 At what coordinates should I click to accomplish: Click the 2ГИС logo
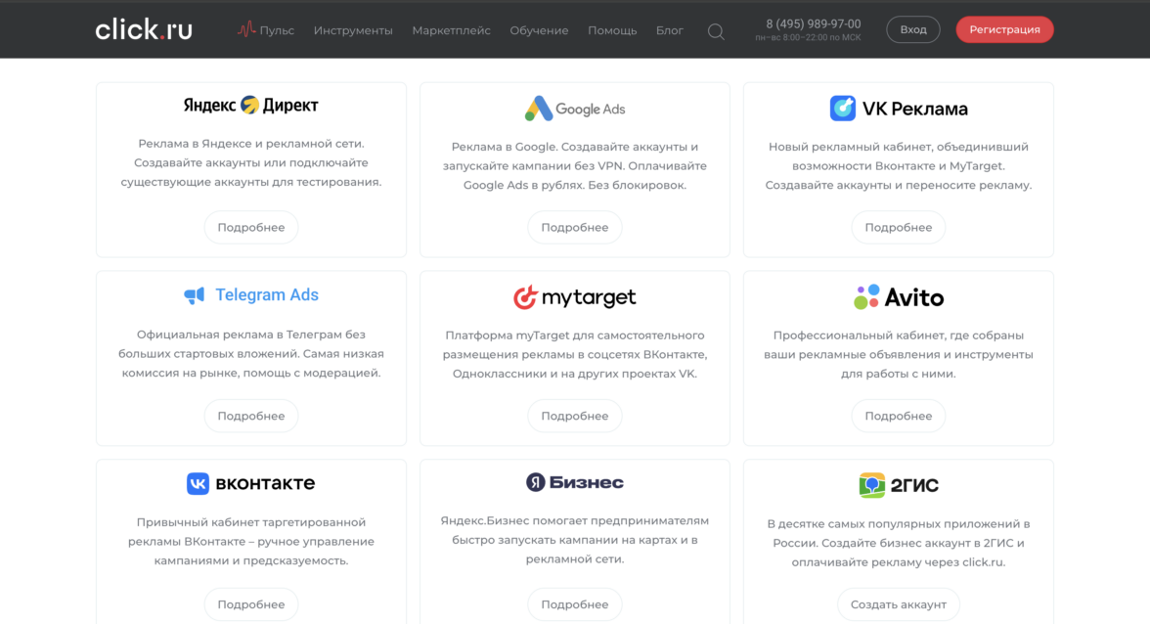(x=899, y=485)
